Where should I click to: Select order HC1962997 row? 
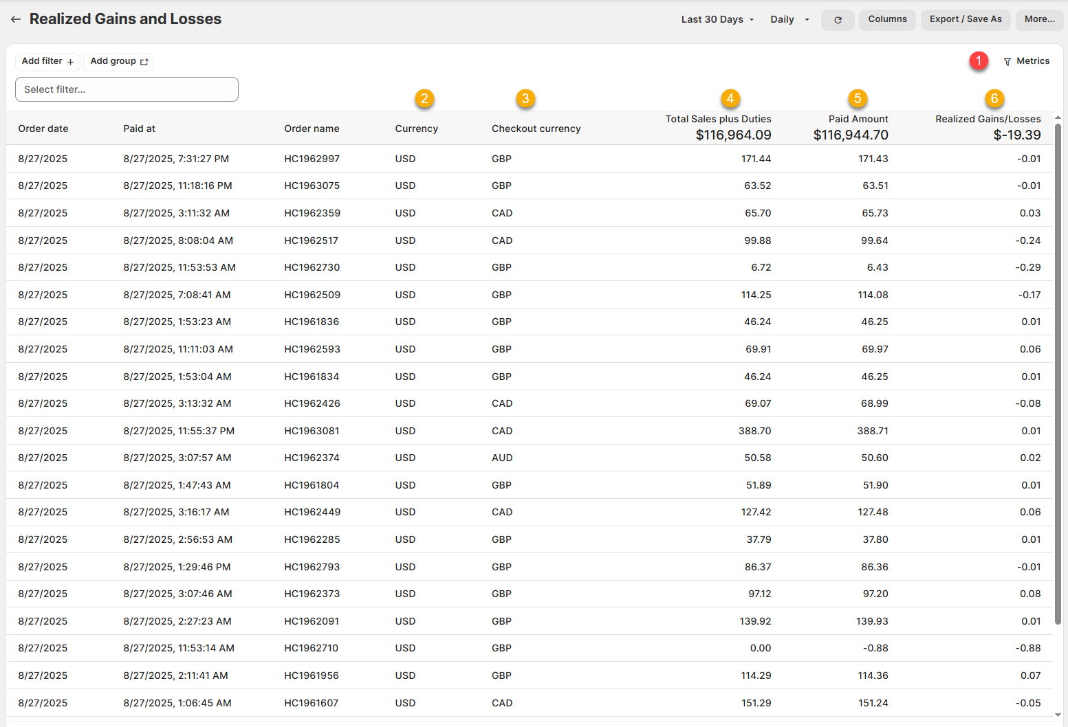(312, 159)
